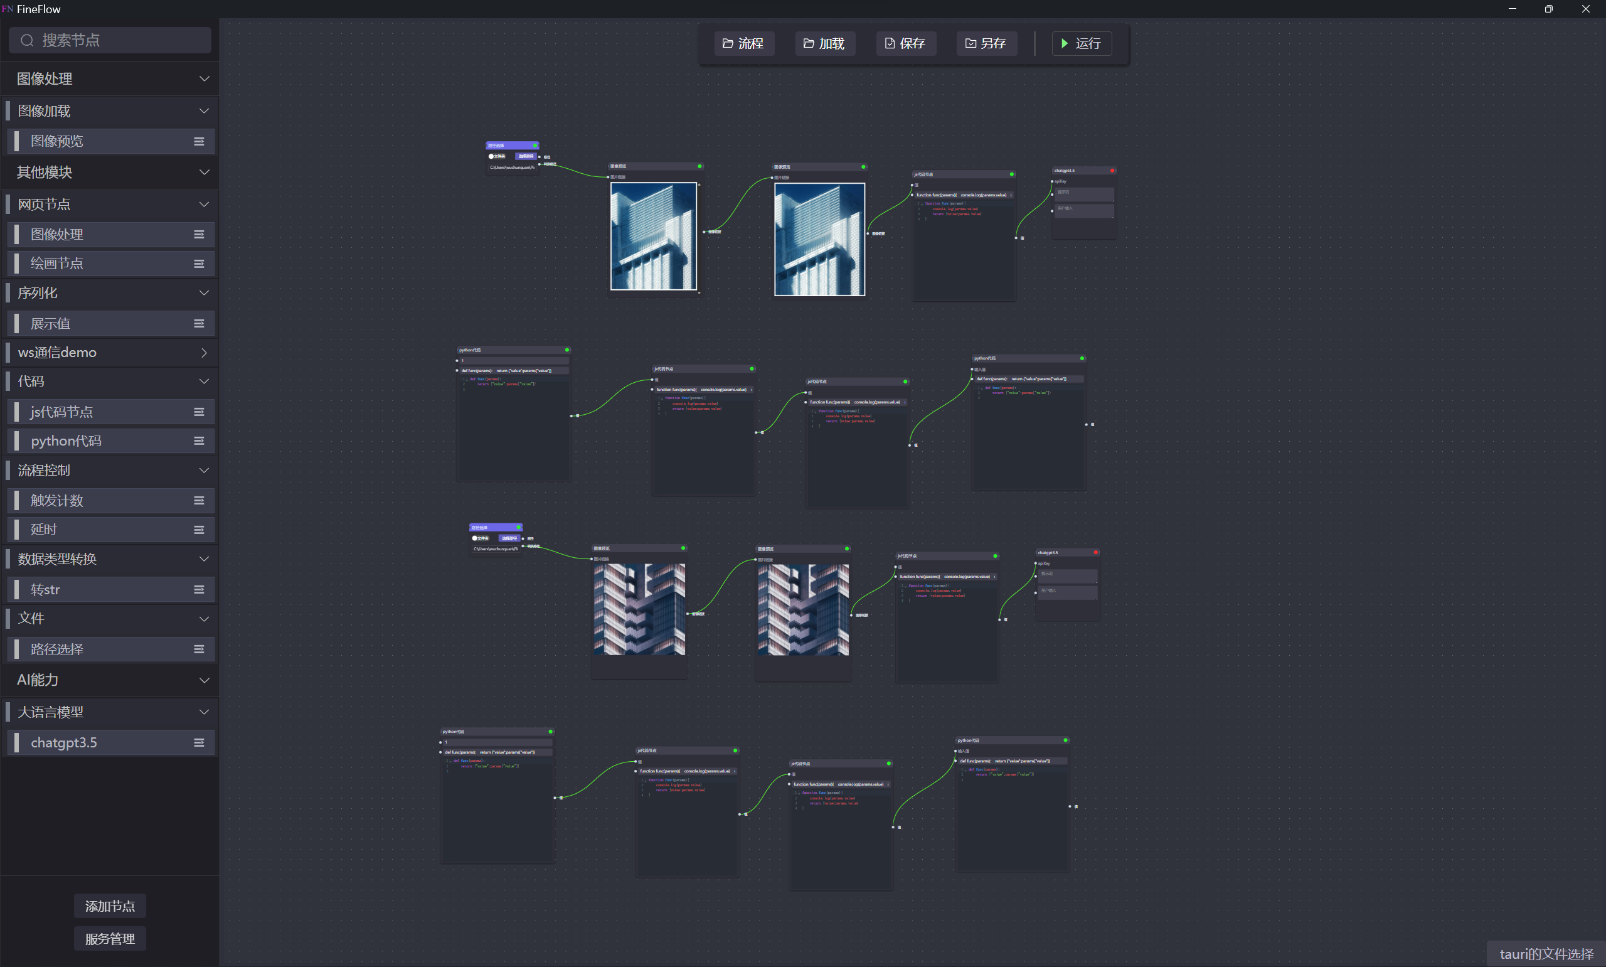Click the chatgpt3.5 list icon in the sidebar

pyautogui.click(x=199, y=742)
